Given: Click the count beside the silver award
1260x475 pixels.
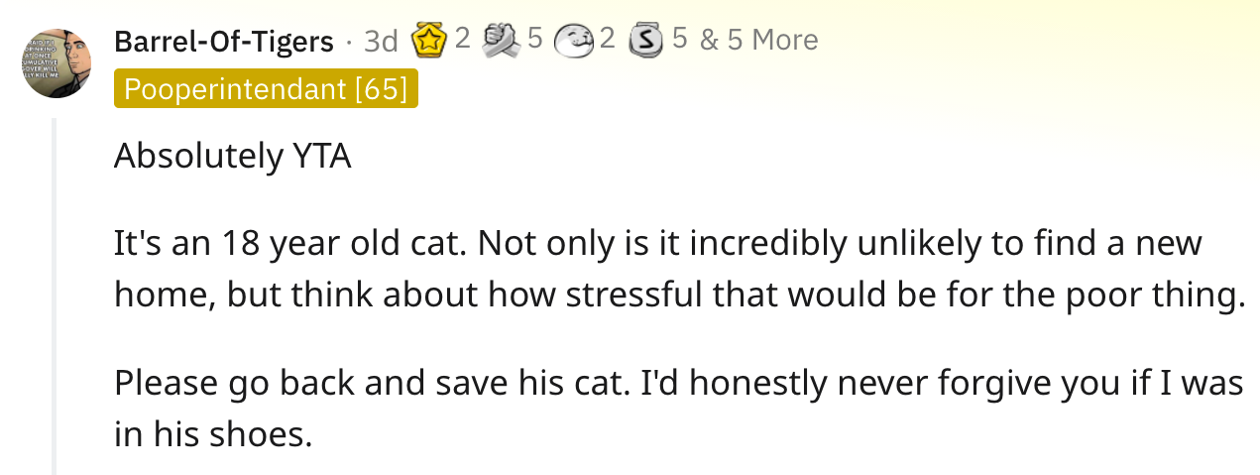Looking at the screenshot, I should tap(679, 40).
